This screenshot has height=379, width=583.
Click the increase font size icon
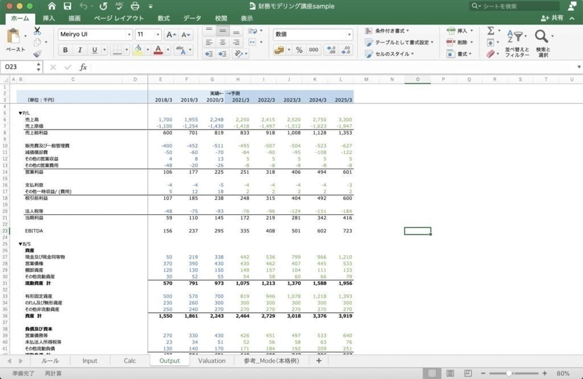pos(171,35)
